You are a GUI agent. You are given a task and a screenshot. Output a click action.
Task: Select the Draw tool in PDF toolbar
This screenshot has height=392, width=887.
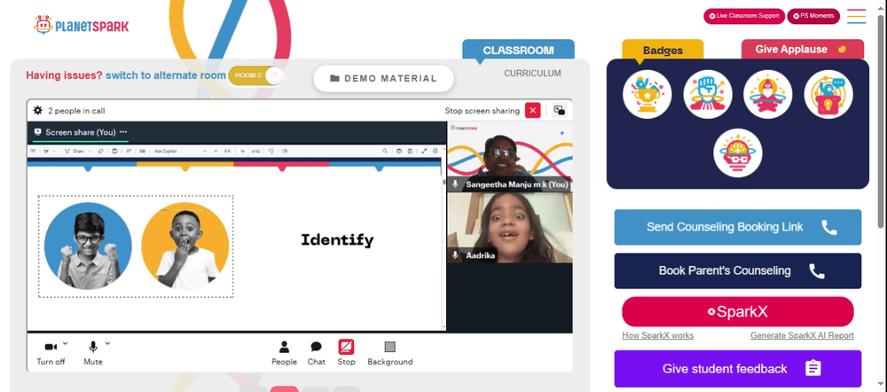coord(73,151)
